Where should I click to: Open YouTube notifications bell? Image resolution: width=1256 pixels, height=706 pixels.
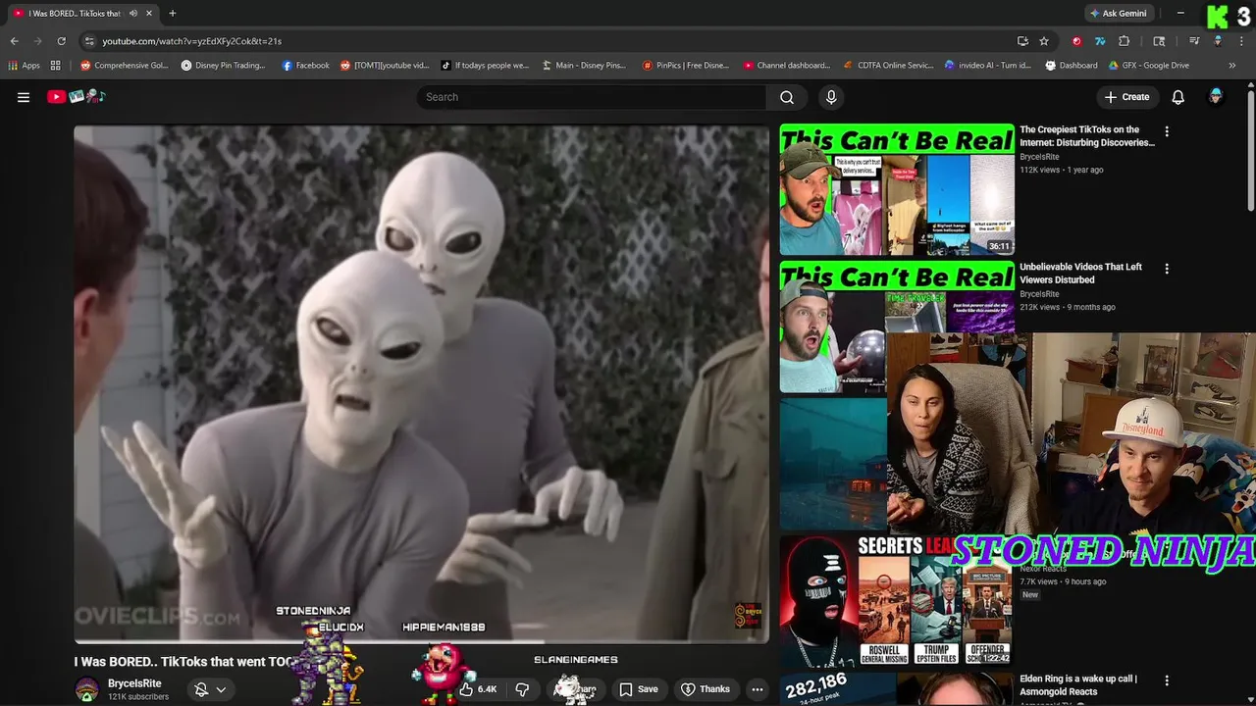tap(1178, 97)
